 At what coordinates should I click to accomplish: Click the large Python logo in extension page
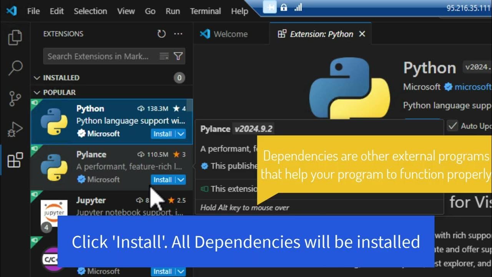[349, 88]
